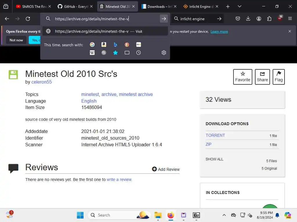Share this archive item
Image resolution: width=297 pixels, height=222 pixels.
click(x=262, y=77)
